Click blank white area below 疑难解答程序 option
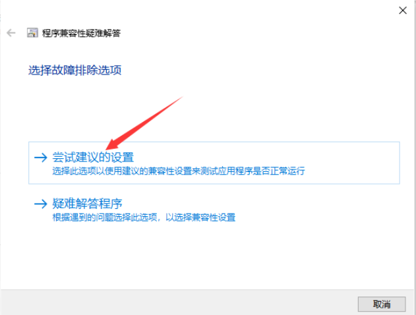The width and height of the screenshot is (416, 315). coord(207,254)
